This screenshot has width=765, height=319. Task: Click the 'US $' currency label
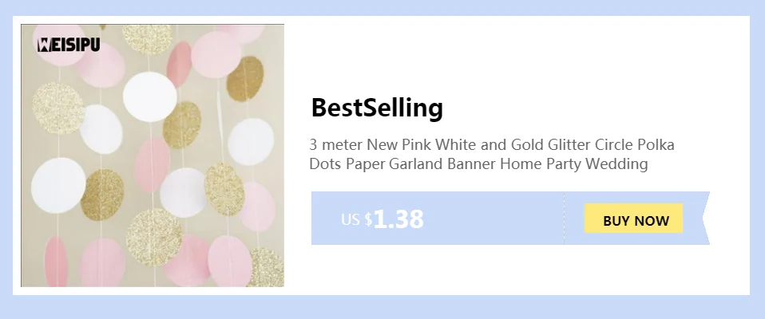(357, 219)
